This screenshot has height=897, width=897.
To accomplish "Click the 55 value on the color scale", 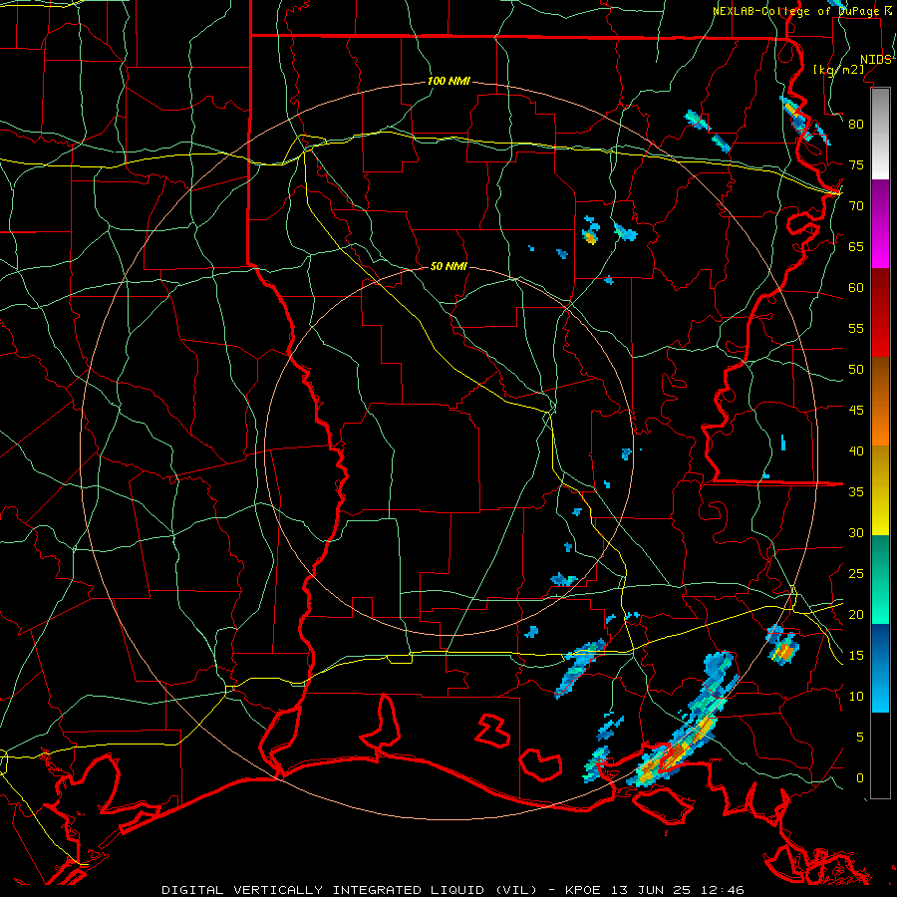I will (x=856, y=328).
